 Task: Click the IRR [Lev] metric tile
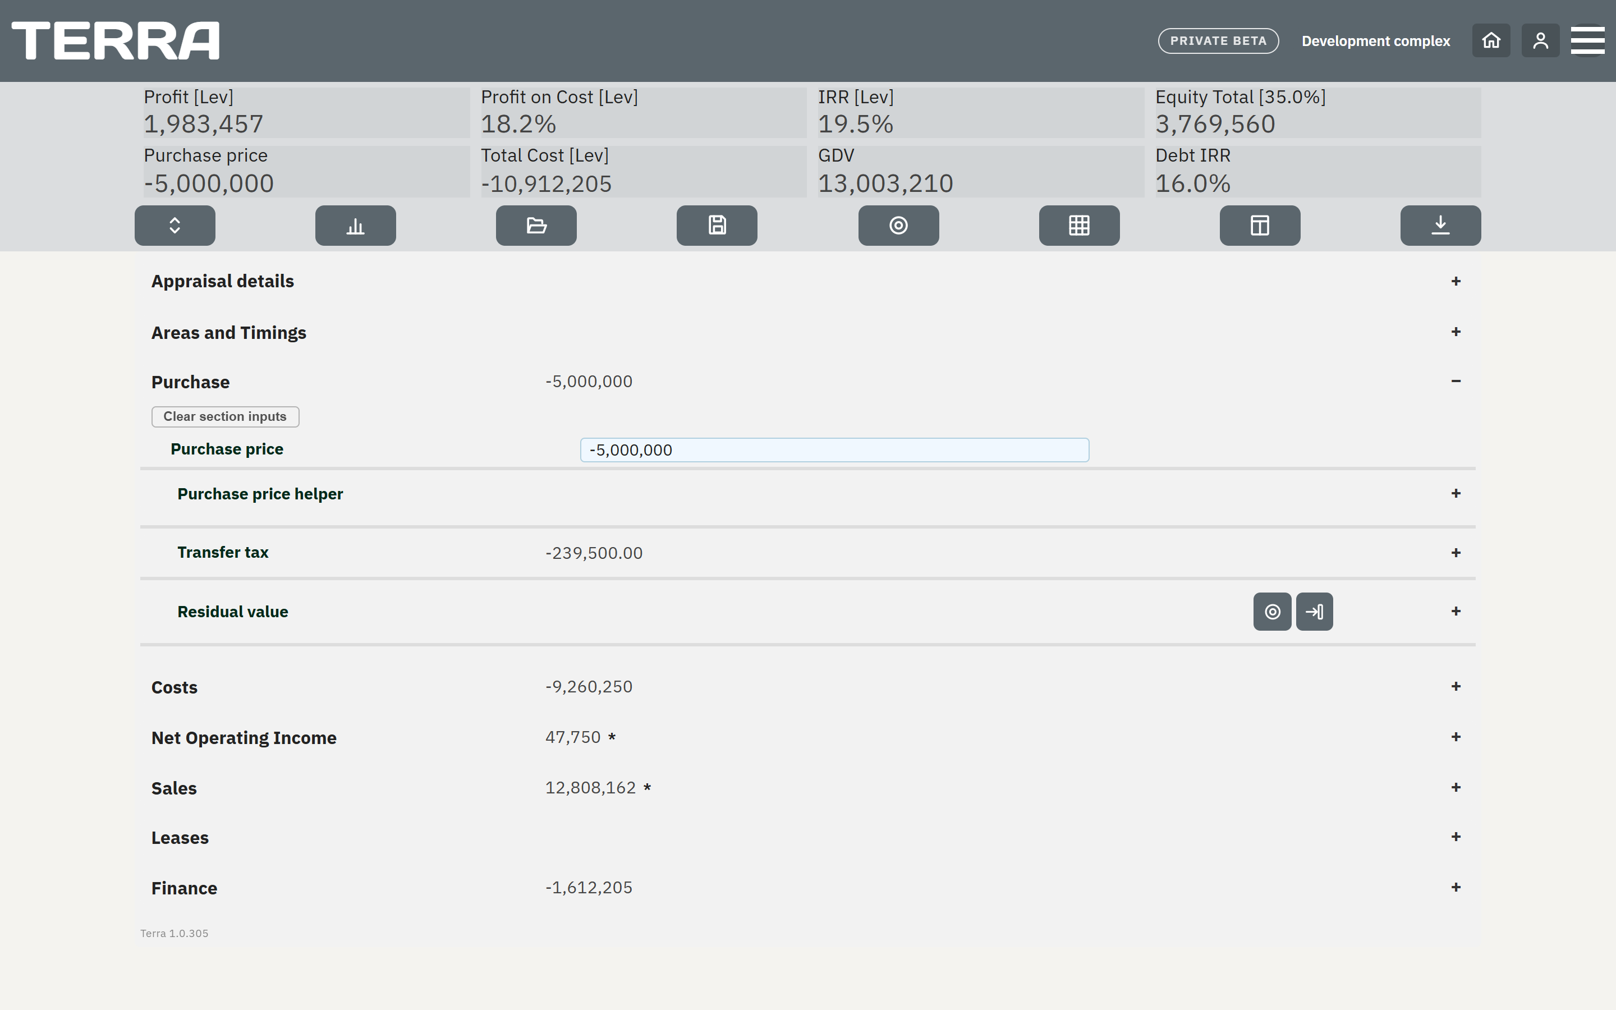point(981,112)
